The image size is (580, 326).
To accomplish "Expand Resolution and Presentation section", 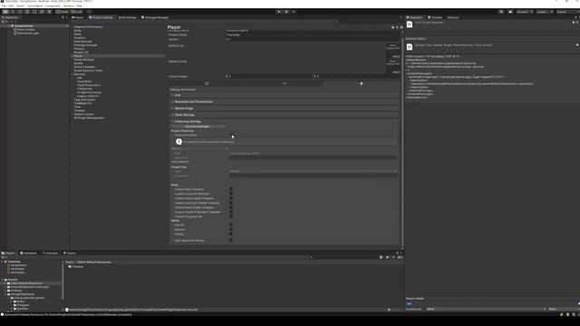I will tap(285, 101).
